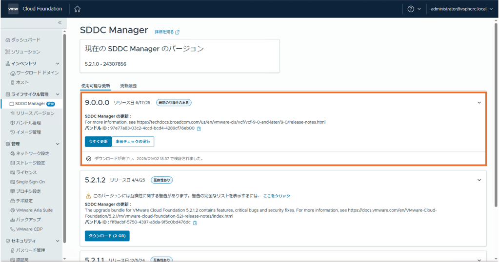This screenshot has height=262, width=499.
Task: Collapse the 9.0.0.0 update card chevron
Action: 479,103
